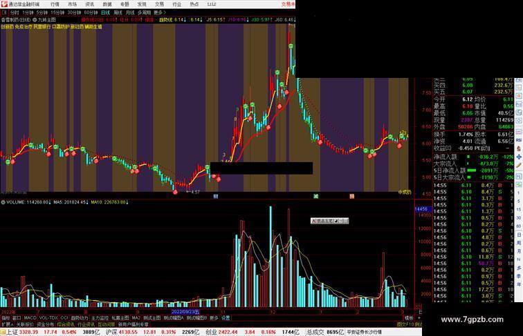This screenshot has width=523, height=336.
Task: Click the 免疫治疗 sector tag
Action: click(x=24, y=26)
